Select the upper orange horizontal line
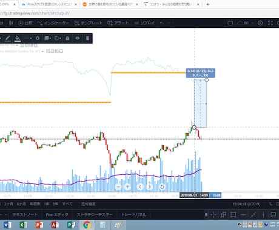Image resolution: width=279 pixels, height=230 pixels. coord(149,73)
